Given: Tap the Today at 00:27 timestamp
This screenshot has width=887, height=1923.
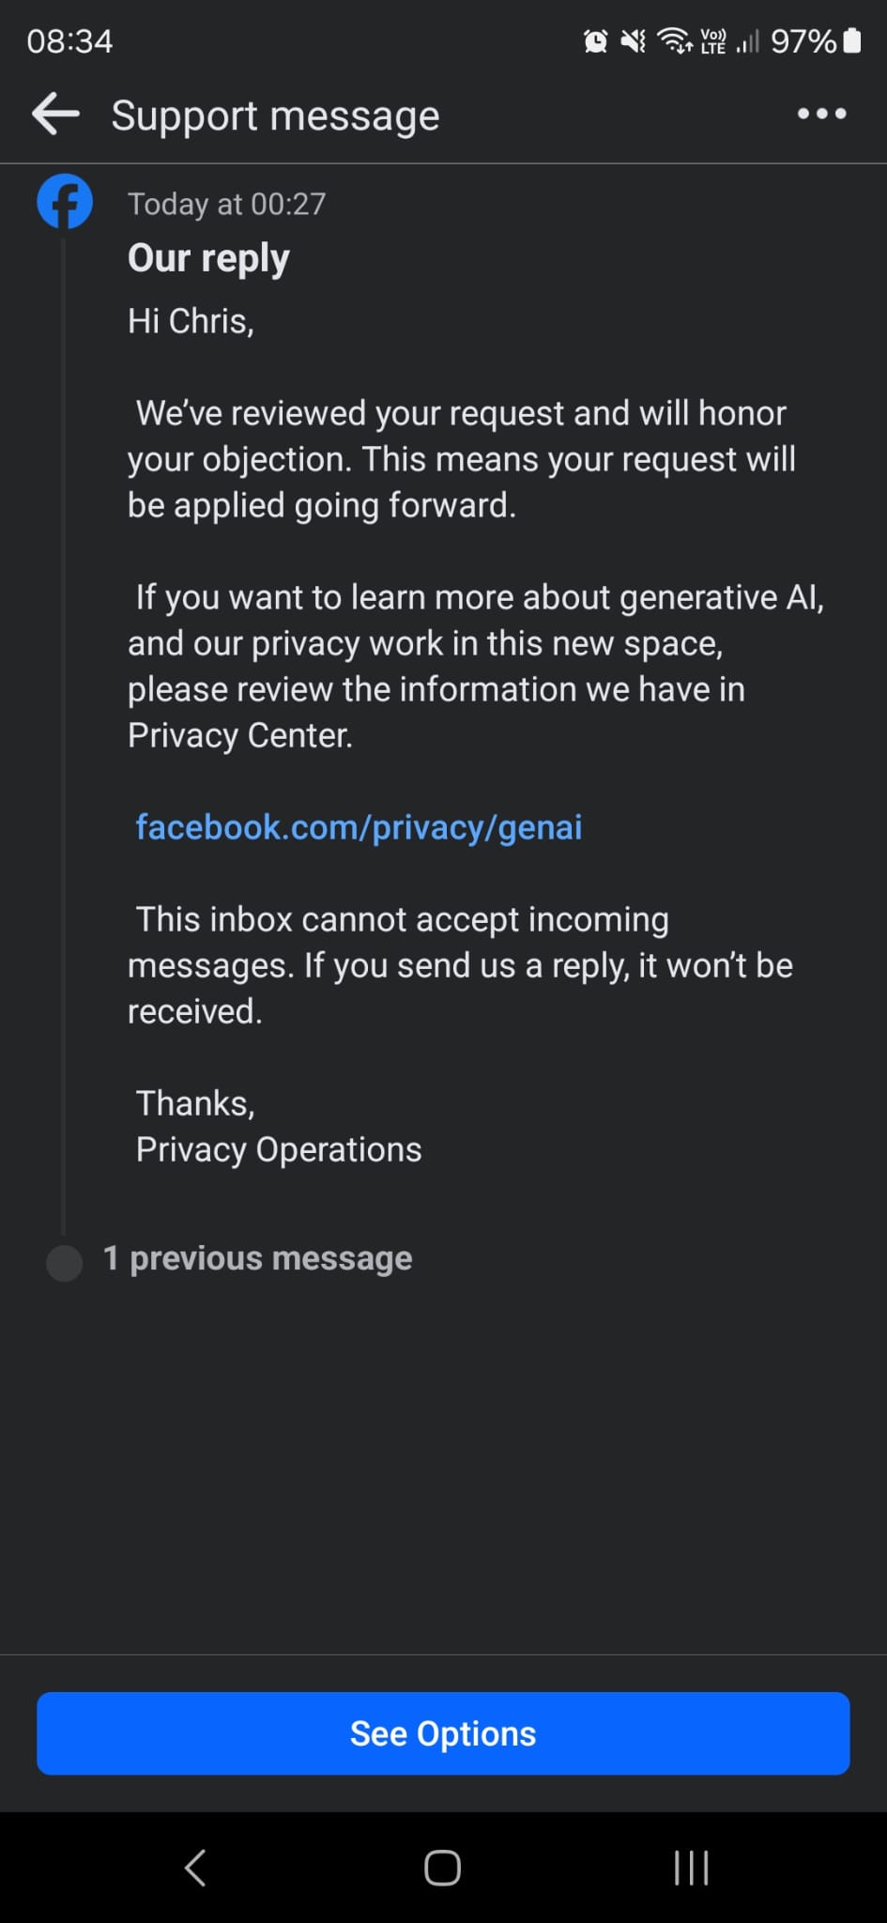Looking at the screenshot, I should tap(227, 204).
